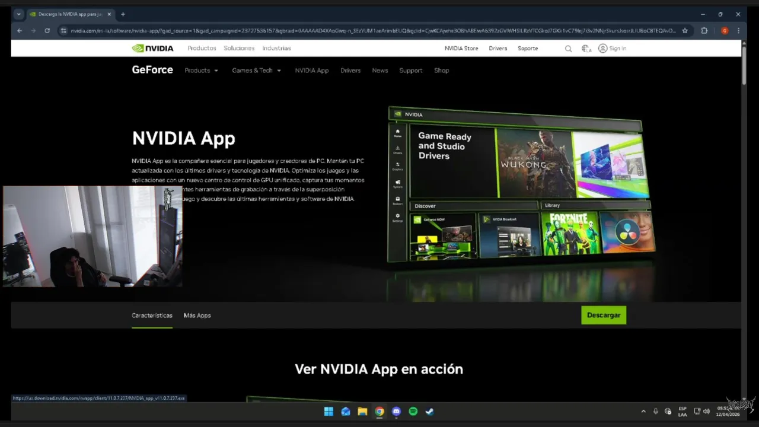
Task: Open Discord from the taskbar
Action: (396, 412)
